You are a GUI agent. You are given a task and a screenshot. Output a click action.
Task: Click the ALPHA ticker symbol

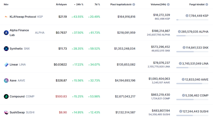coord(40,33)
